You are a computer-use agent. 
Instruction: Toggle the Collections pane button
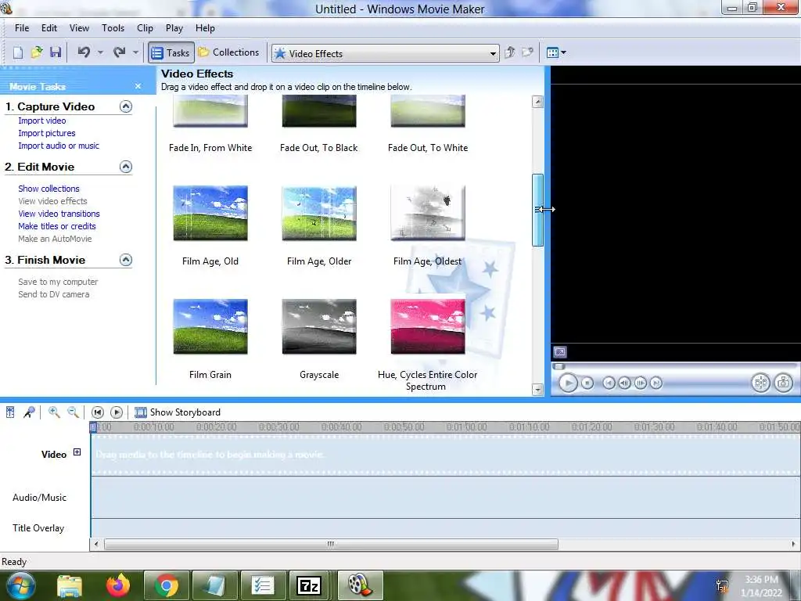229,52
